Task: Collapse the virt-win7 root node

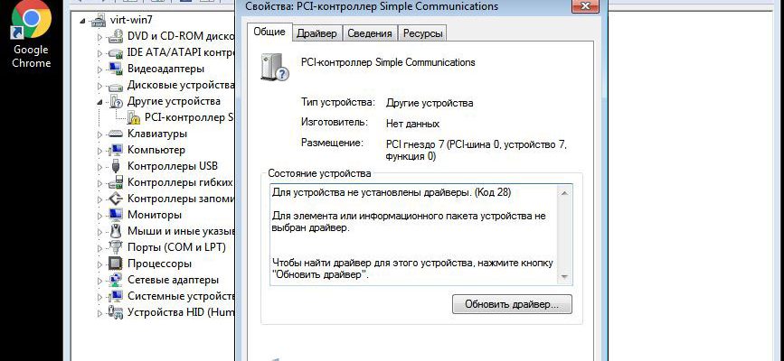Action: pos(88,20)
